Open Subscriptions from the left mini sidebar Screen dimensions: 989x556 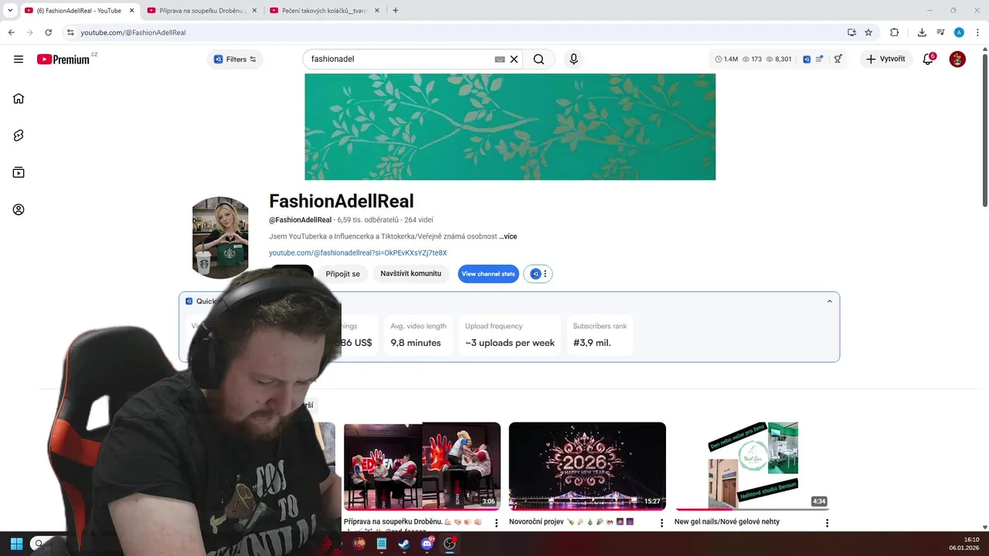[x=19, y=172]
